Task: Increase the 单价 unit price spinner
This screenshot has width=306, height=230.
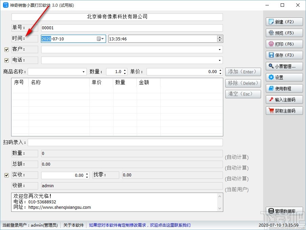Action: pos(220,70)
